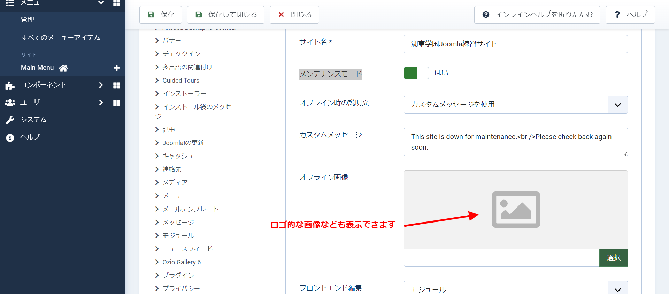The image size is (669, 294).
Task: Expand the ユーザー sidebar submenu
Action: [101, 103]
